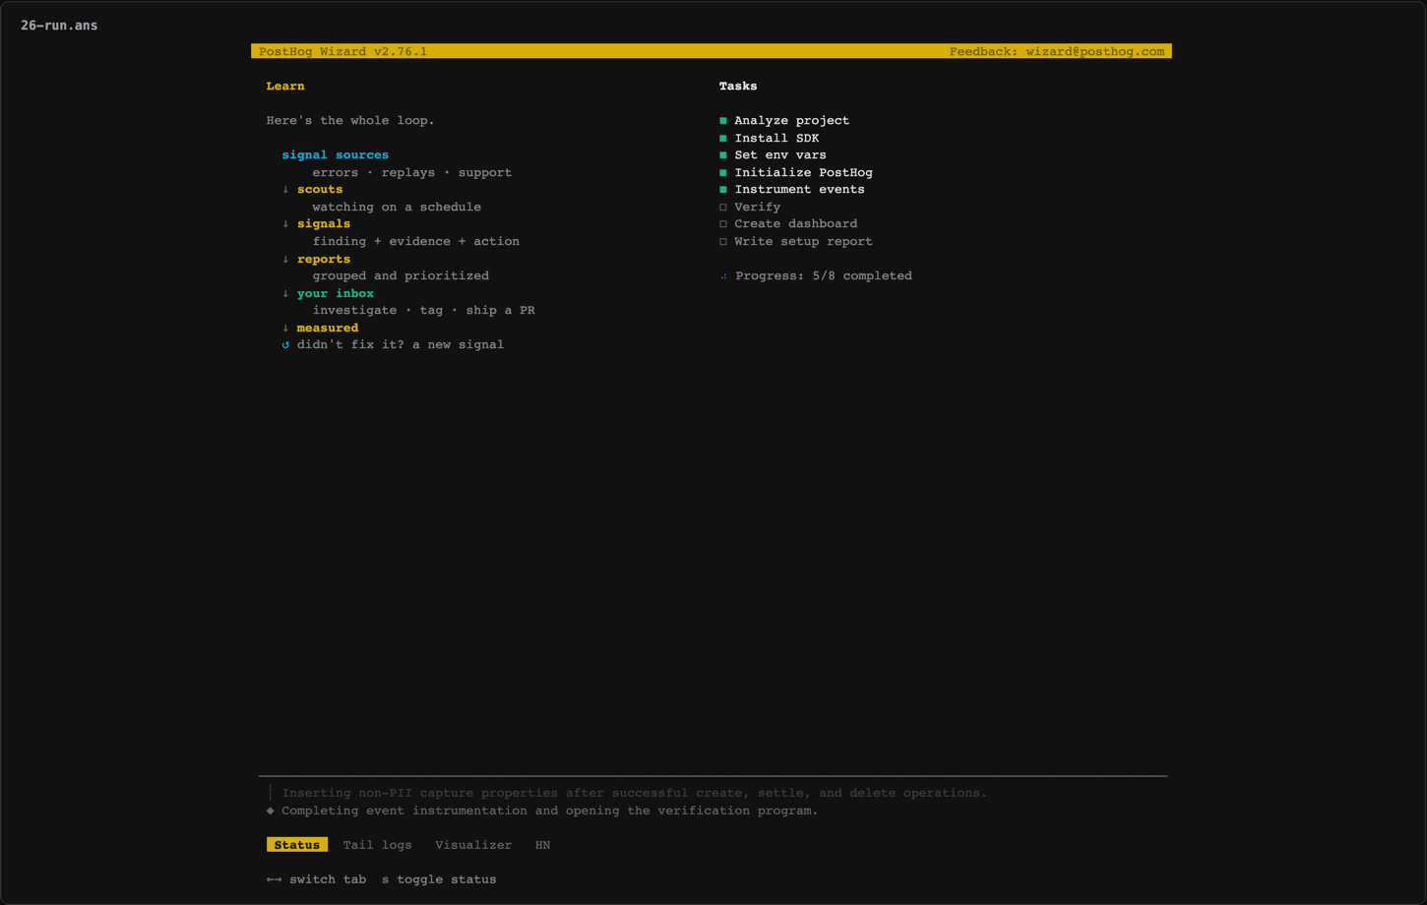The height and width of the screenshot is (905, 1427).
Task: Click the Feedback wizard@posthog.com email link
Action: tap(1057, 51)
